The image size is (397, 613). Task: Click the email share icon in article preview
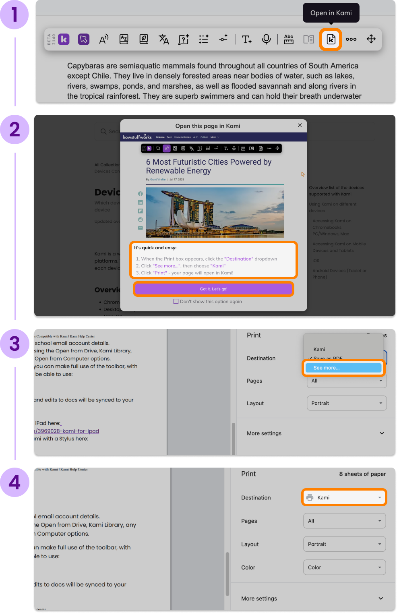tap(141, 228)
